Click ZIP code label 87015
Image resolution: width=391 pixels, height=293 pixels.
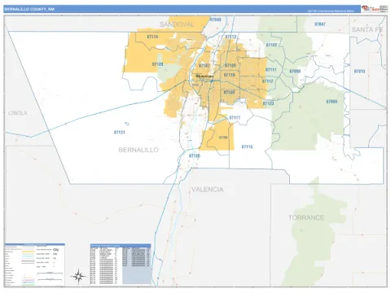coord(359,72)
